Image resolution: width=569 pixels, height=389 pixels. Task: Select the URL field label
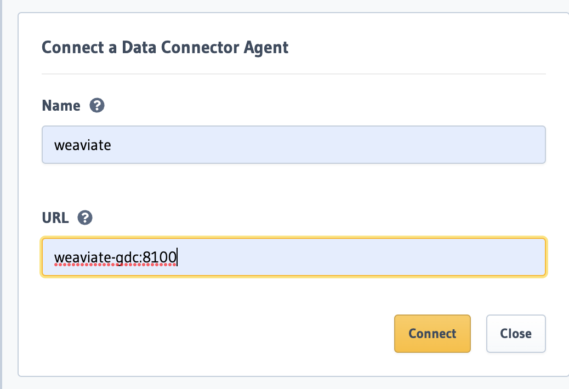click(x=55, y=218)
